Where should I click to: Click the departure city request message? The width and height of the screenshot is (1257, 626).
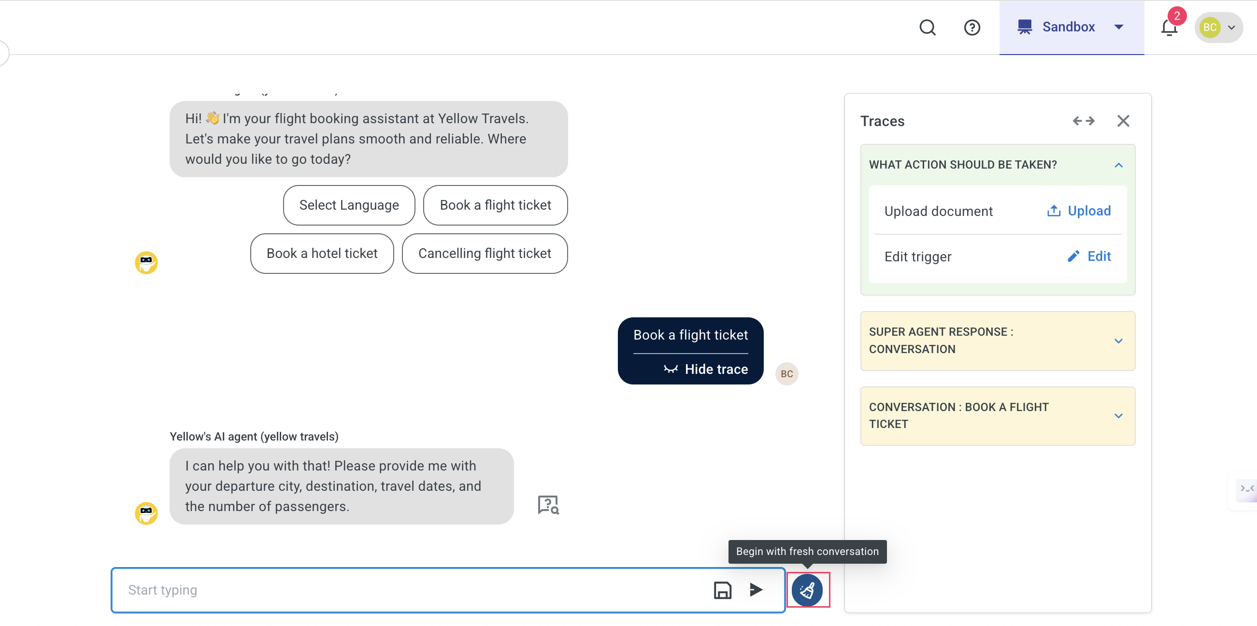click(x=341, y=486)
